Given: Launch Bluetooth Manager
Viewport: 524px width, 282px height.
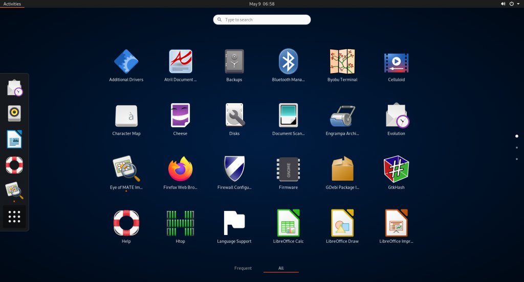Looking at the screenshot, I should pos(288,65).
